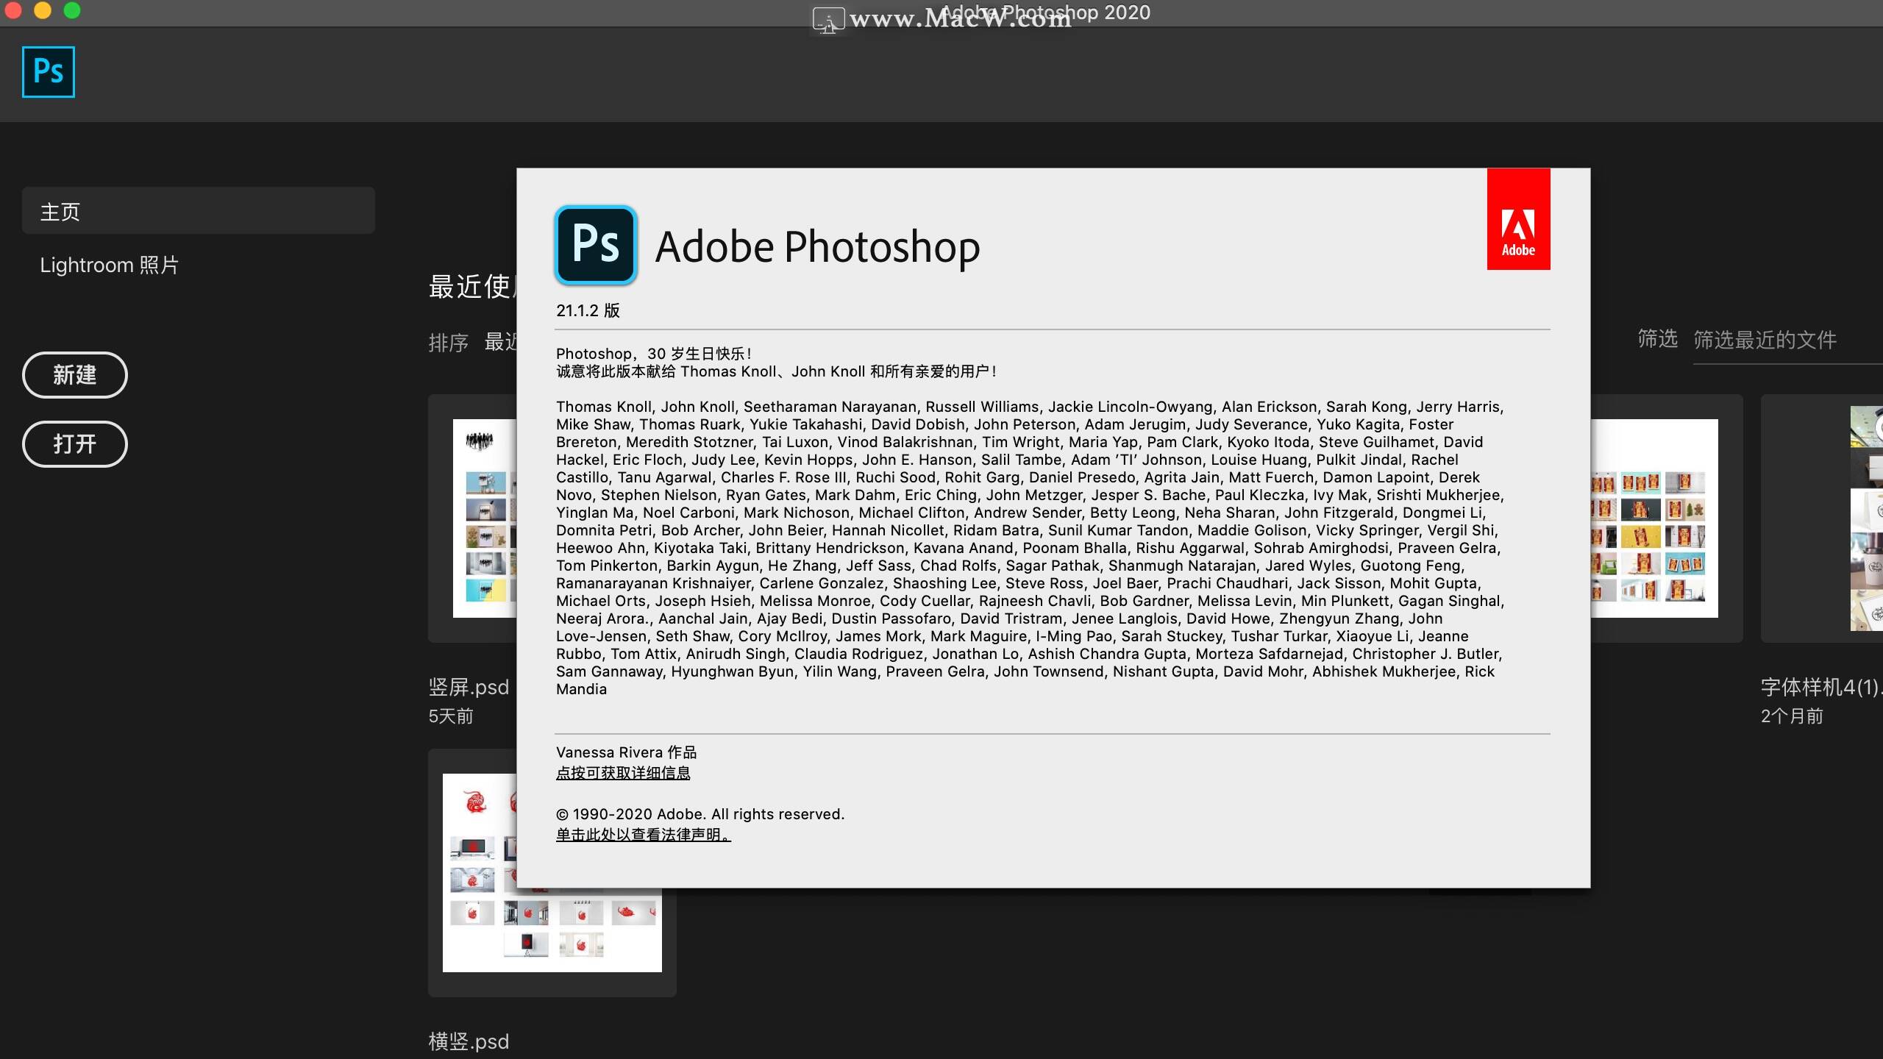Click the Adobe Photoshop title in dialog

[817, 246]
